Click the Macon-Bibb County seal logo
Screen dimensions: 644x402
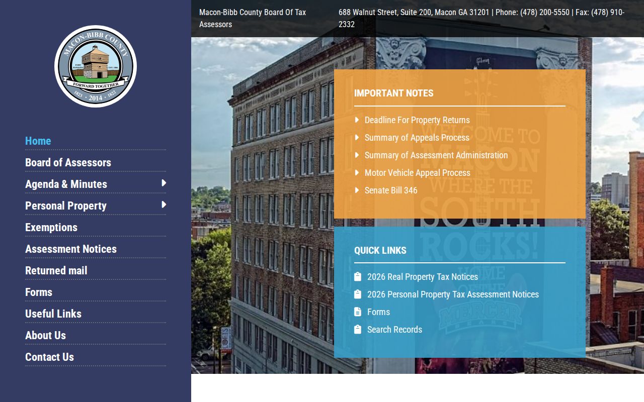tap(96, 66)
